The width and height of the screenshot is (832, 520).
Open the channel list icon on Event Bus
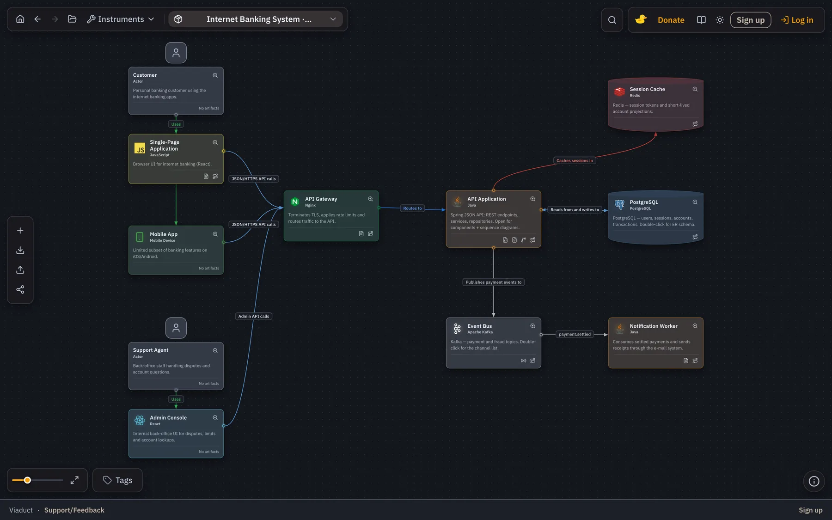524,361
